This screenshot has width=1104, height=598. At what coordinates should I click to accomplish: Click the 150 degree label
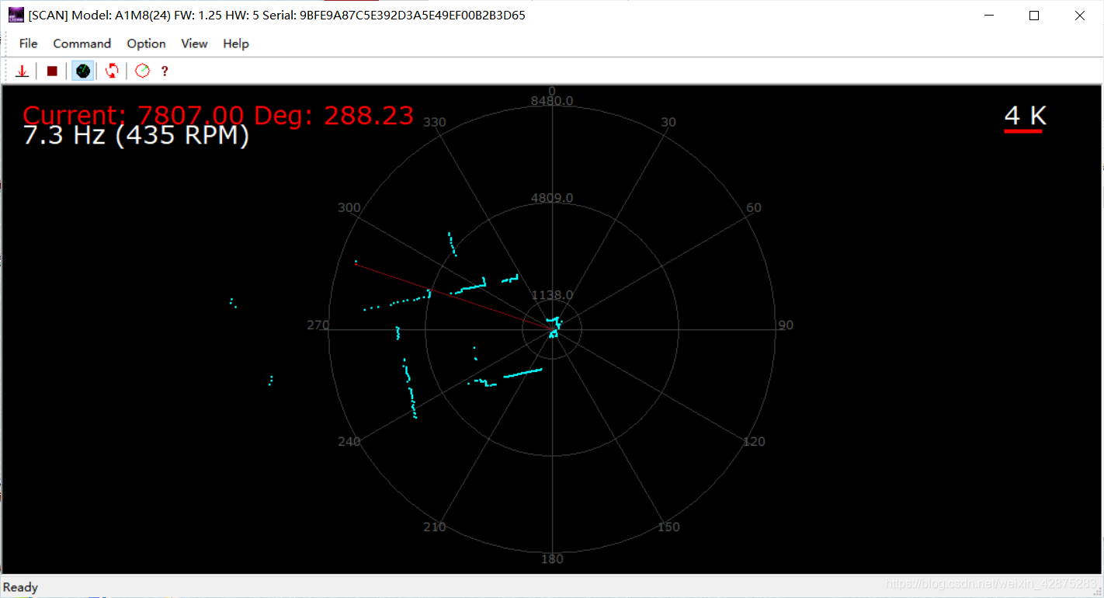tap(668, 527)
